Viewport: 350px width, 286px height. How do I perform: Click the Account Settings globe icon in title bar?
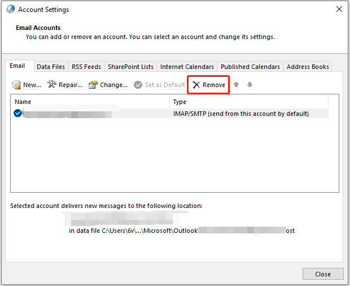[10, 10]
